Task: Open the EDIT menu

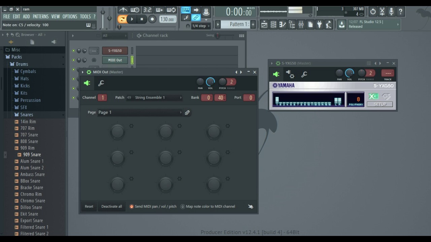Action: (x=16, y=16)
